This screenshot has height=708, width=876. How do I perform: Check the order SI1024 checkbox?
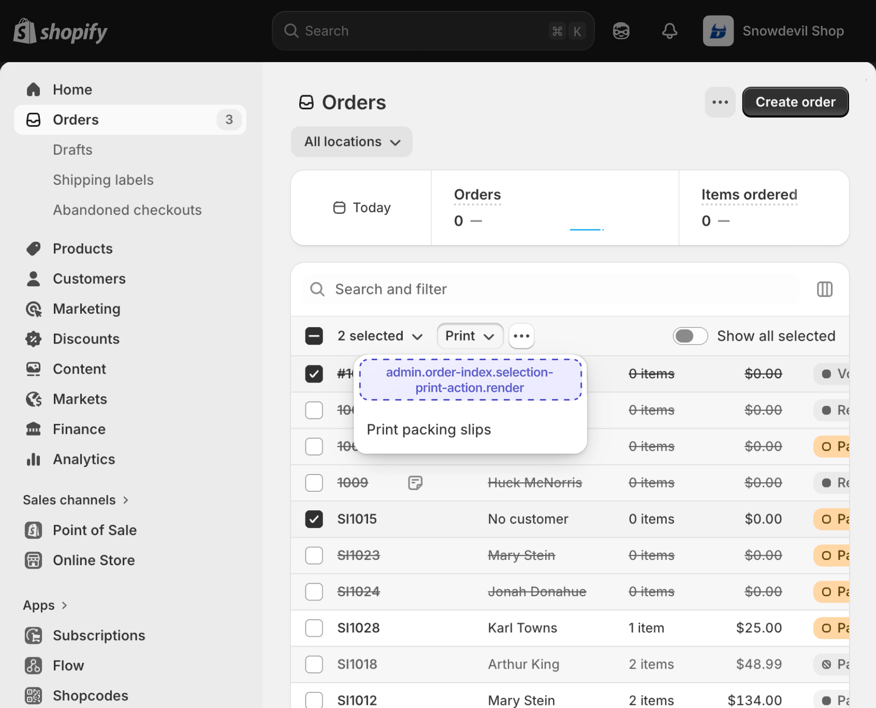click(314, 591)
